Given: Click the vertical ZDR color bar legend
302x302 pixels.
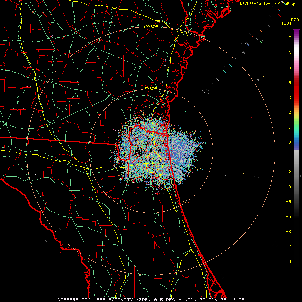Looking at the screenshot, I should pos(296,149).
